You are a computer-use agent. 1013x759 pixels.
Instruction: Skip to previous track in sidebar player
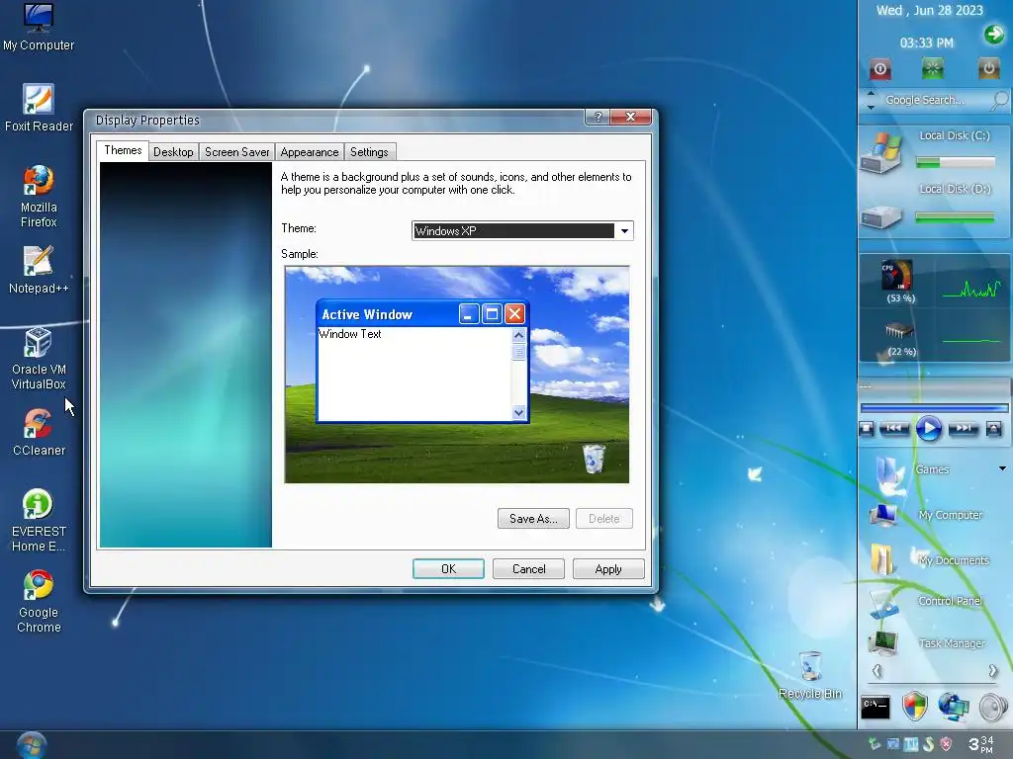click(x=894, y=428)
